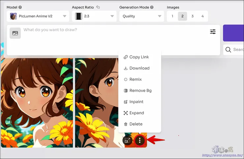Choose Copy Link from the context menu

coord(139,57)
